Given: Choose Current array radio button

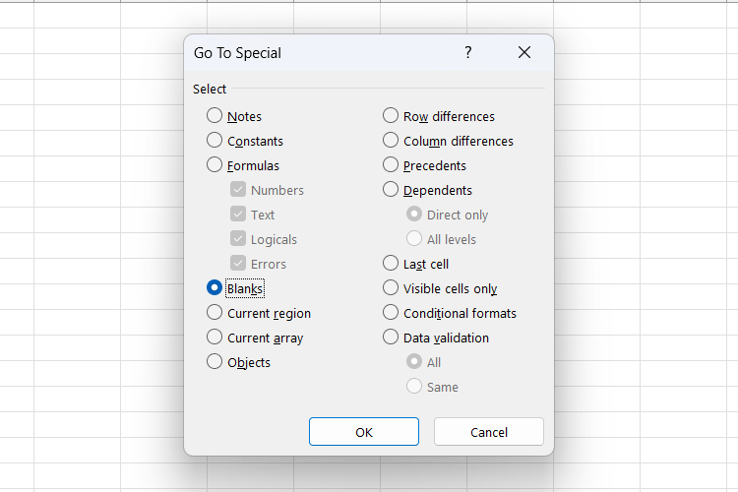Looking at the screenshot, I should (x=215, y=338).
